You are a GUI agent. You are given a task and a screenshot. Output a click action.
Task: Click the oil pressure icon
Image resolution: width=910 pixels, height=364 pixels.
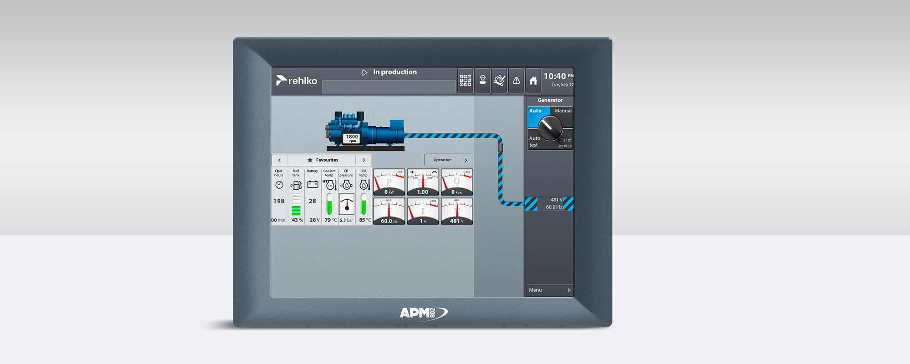pos(346,185)
